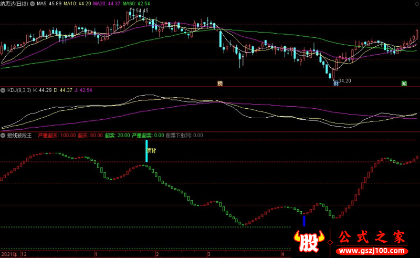Click the blue 财 marker icon
Viewport: 420px width, 258px height.
pos(335,84)
